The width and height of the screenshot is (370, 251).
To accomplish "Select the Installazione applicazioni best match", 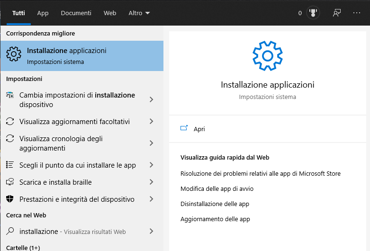I will click(x=82, y=56).
